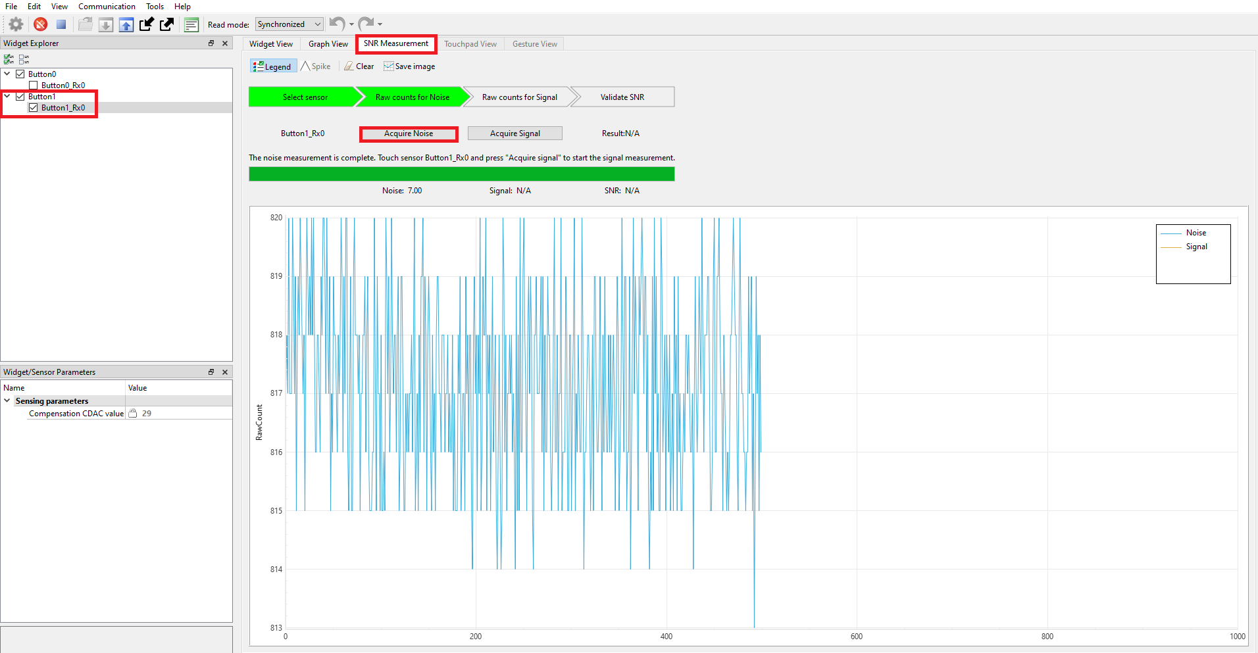Open the Undo history dropdown arrow
Image resolution: width=1258 pixels, height=653 pixels.
pos(351,24)
